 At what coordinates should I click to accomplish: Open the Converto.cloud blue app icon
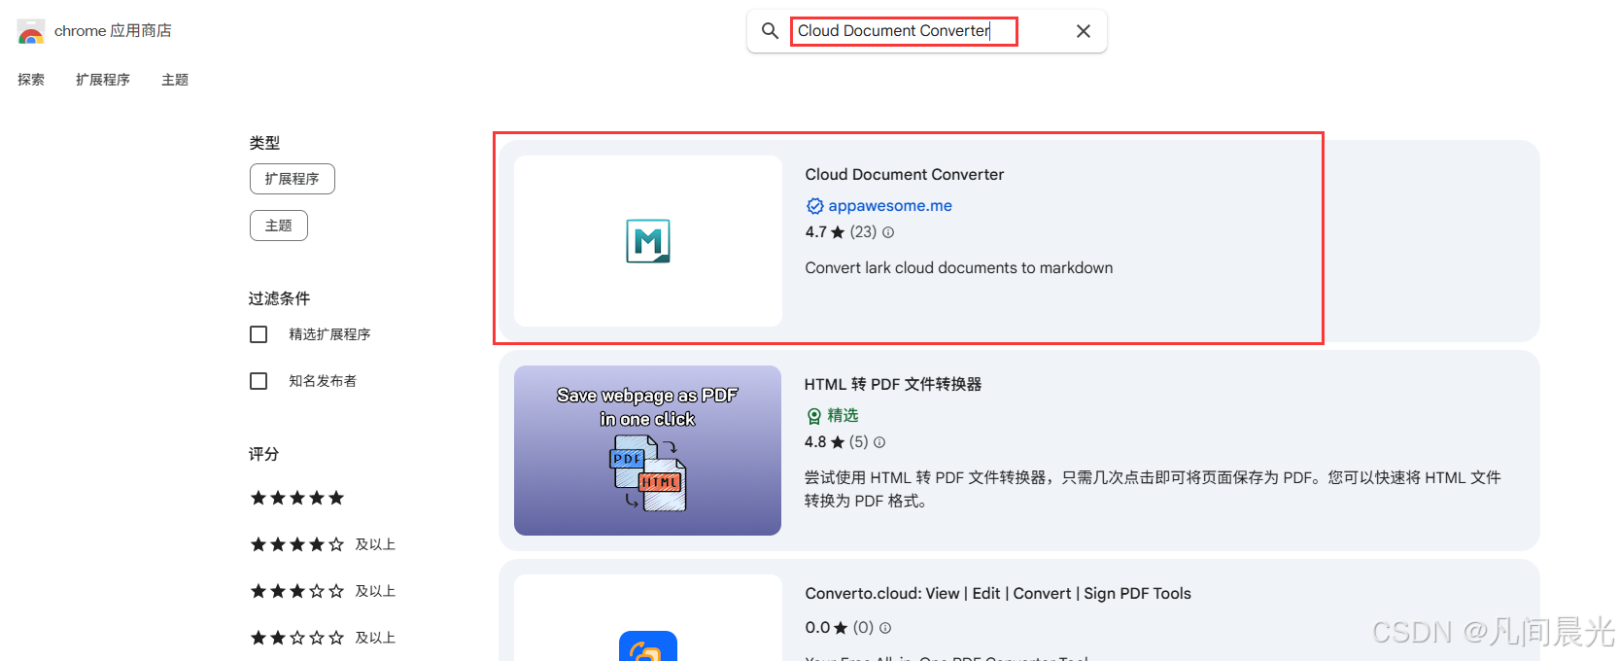648,646
